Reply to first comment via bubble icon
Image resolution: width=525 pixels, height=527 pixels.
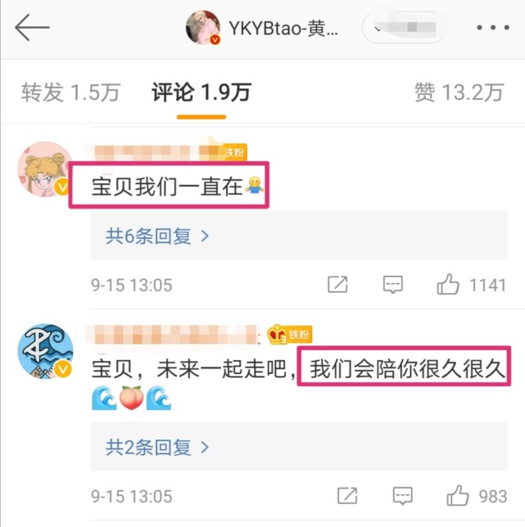[x=393, y=285]
